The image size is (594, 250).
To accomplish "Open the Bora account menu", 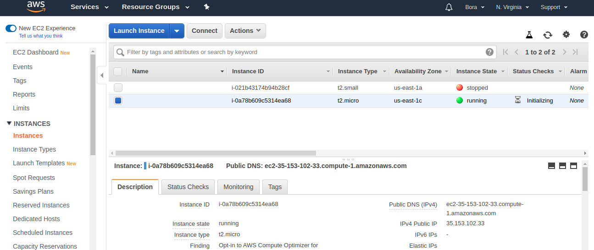I will [475, 7].
